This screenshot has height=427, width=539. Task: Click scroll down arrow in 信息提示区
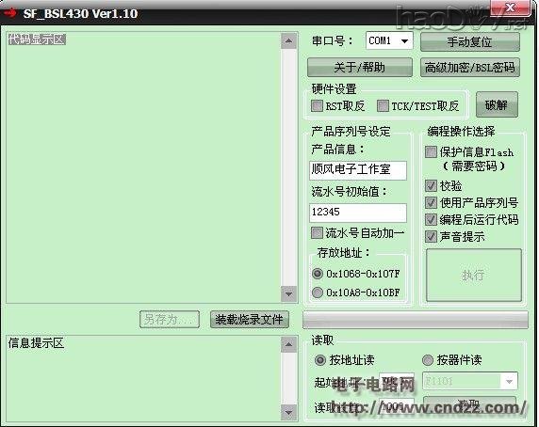[x=288, y=413]
